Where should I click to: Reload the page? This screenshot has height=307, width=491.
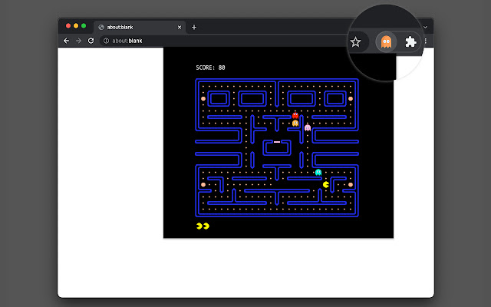coord(91,41)
